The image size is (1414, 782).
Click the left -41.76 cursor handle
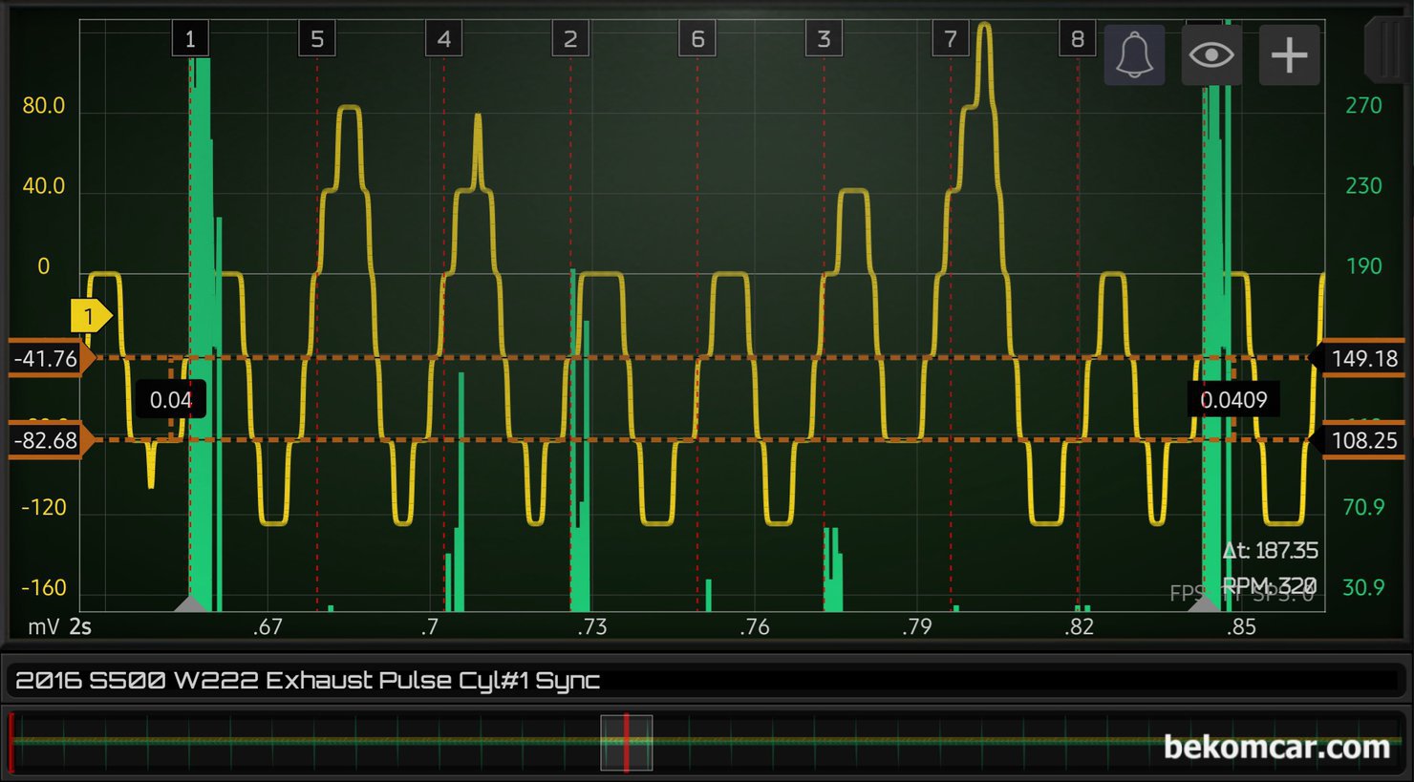tap(48, 359)
